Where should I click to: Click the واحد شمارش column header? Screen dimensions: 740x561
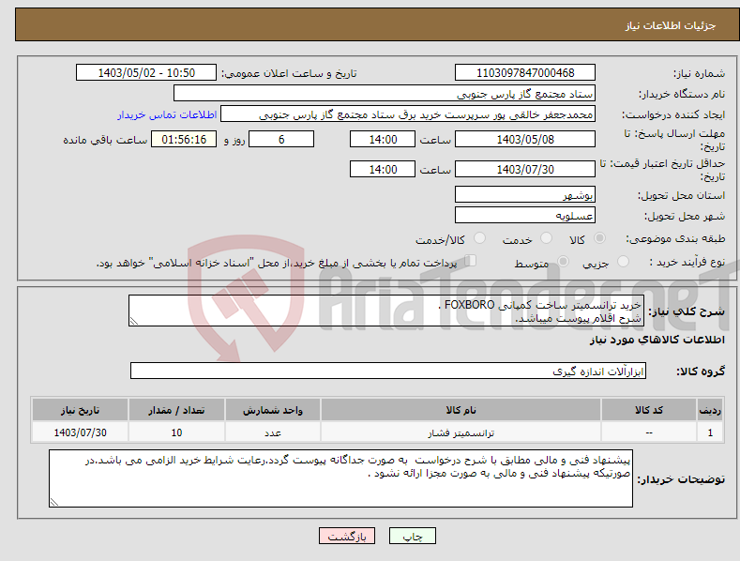pyautogui.click(x=273, y=410)
